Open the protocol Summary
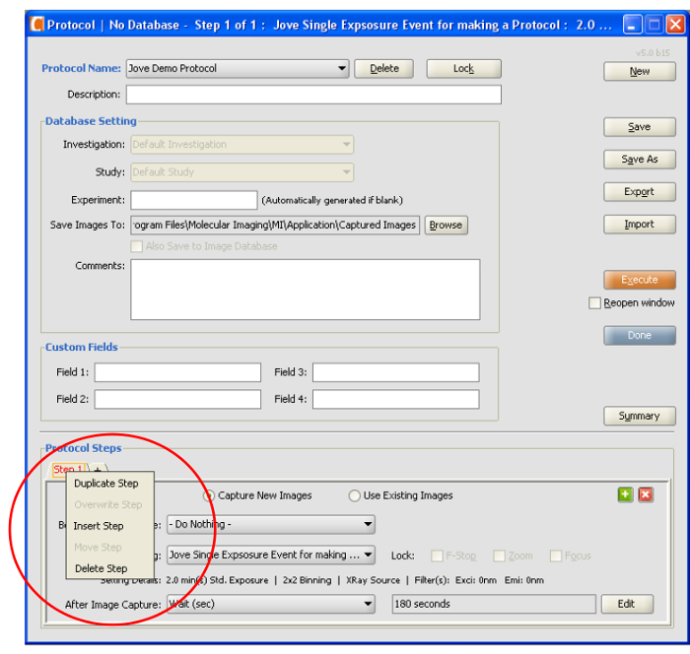Viewport: 690px width, 654px height. pos(640,416)
